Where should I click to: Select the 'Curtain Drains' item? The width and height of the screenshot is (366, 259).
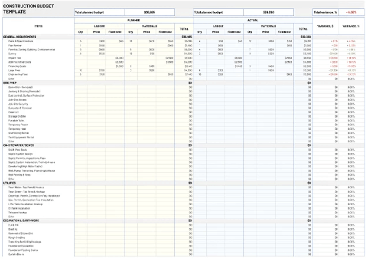click(x=16, y=254)
